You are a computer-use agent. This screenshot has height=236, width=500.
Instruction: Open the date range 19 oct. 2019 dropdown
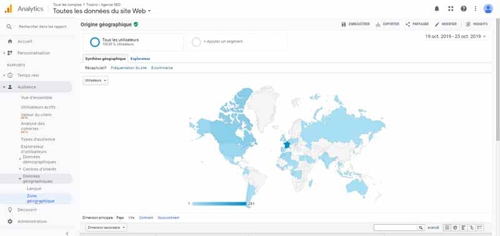click(x=456, y=37)
